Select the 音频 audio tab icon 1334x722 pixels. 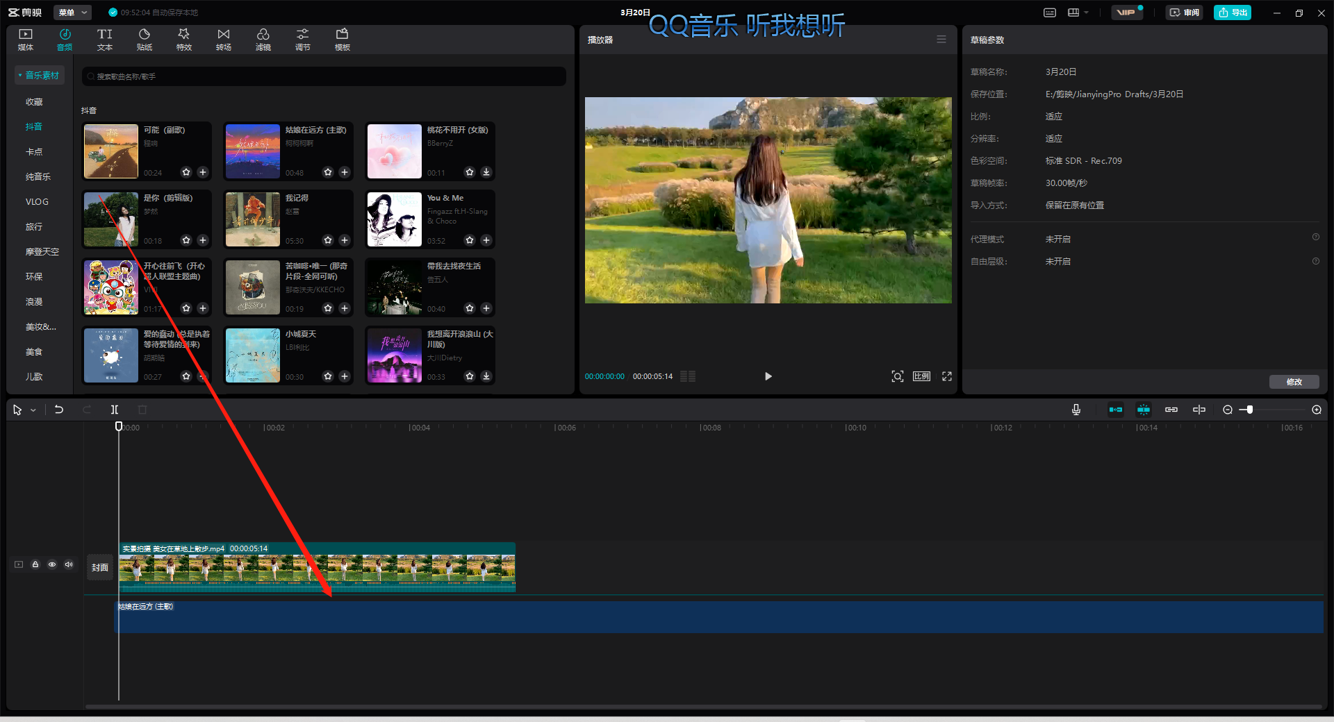coord(65,34)
